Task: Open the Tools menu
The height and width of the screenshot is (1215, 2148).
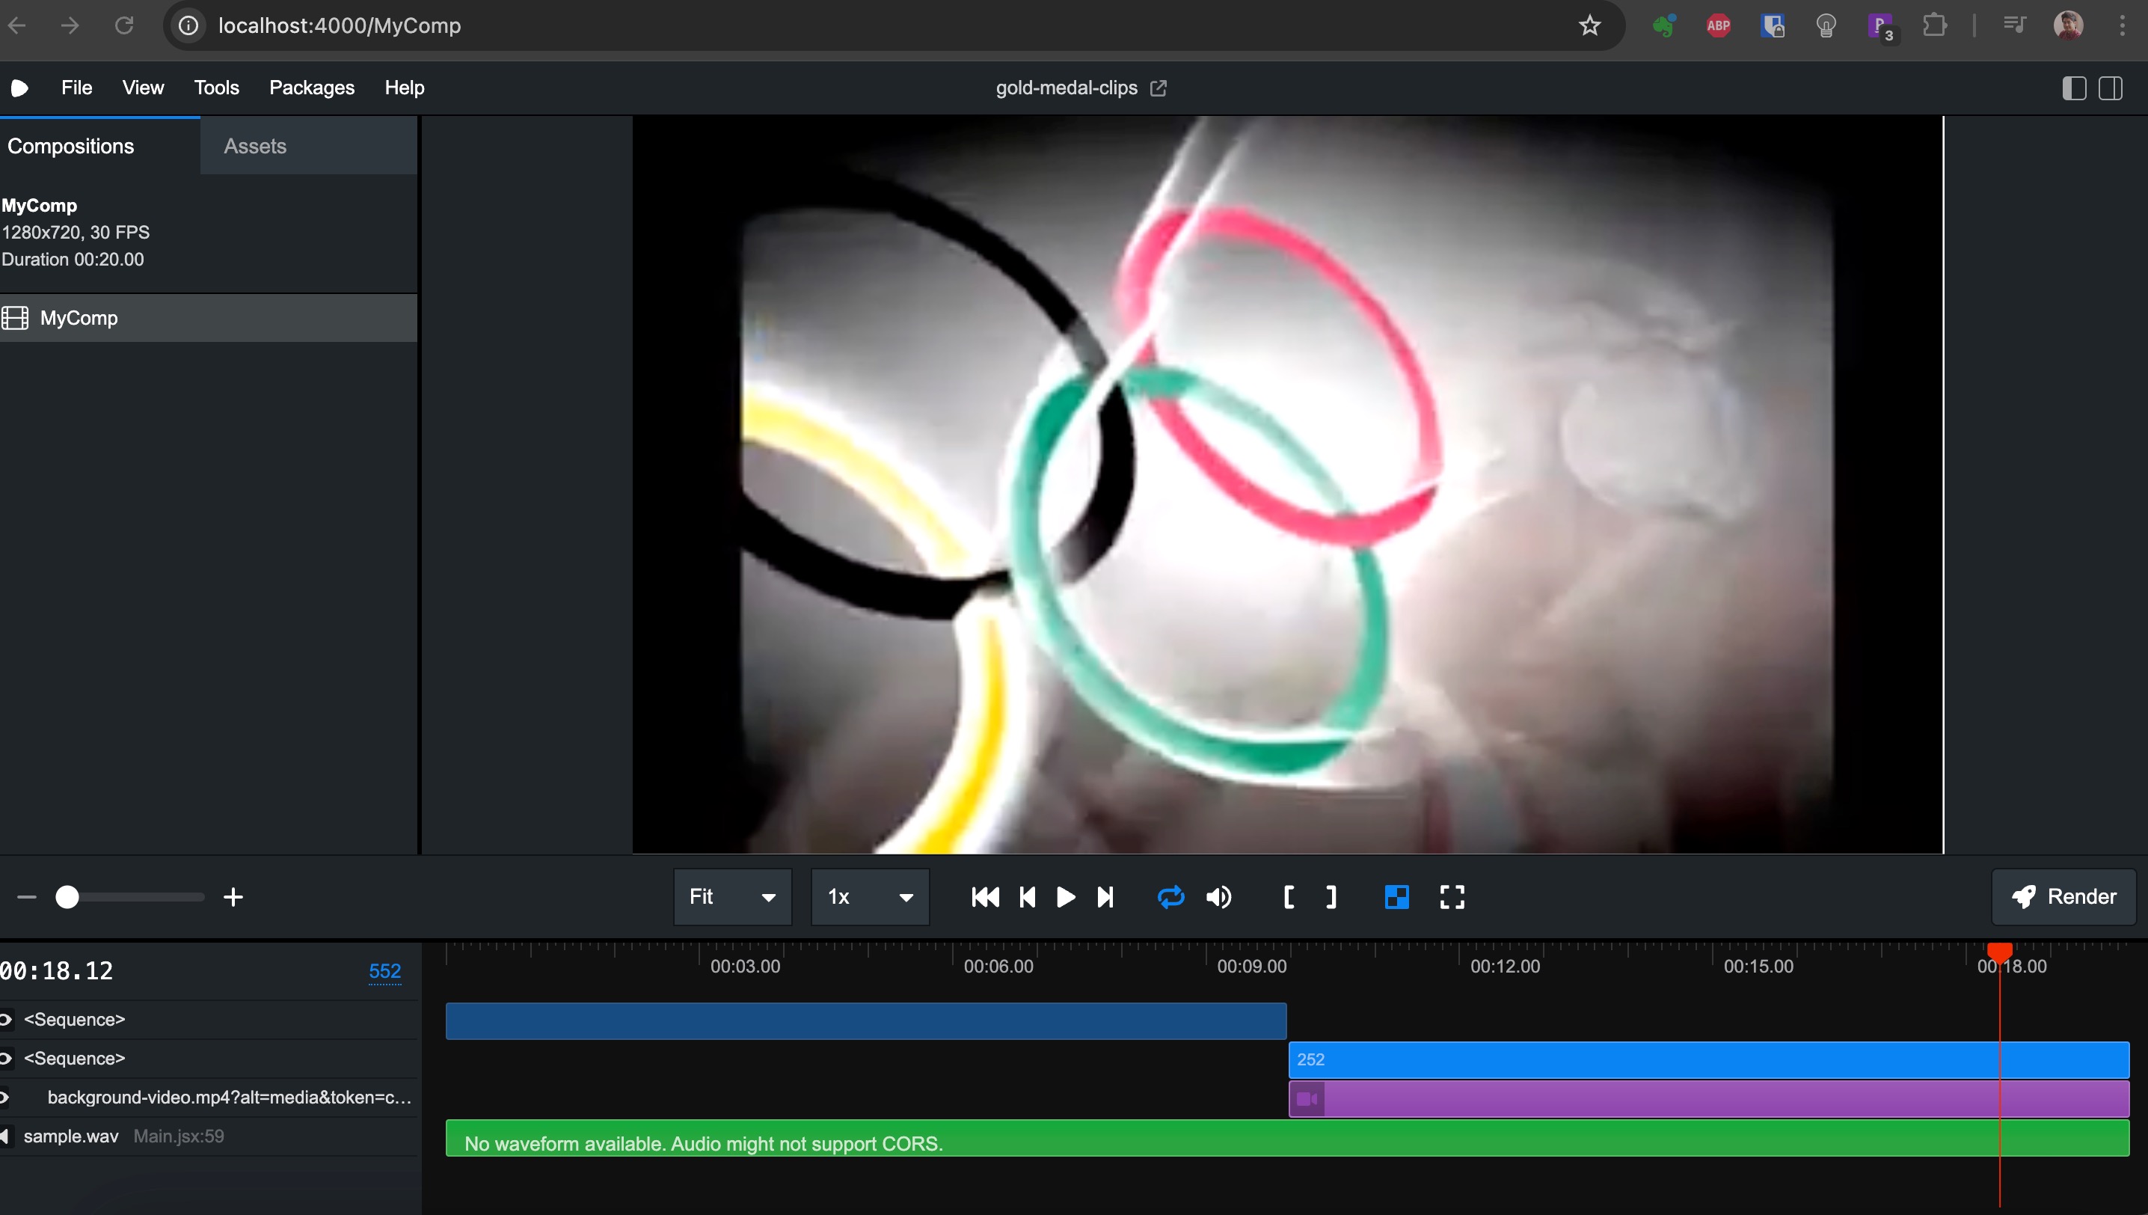Action: click(216, 88)
